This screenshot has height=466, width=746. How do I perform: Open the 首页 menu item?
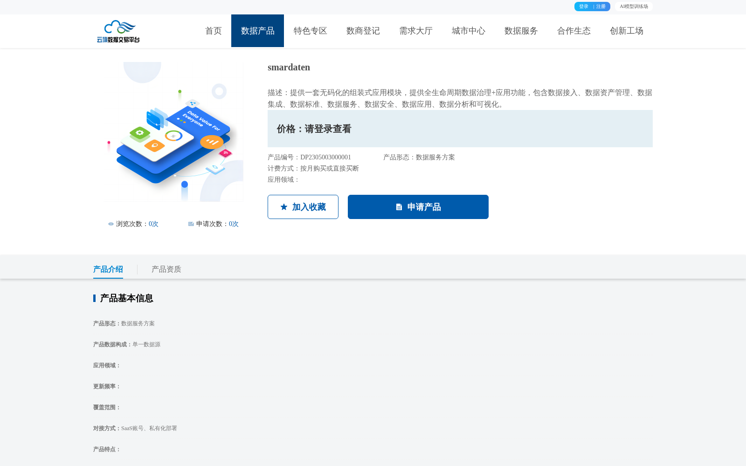pyautogui.click(x=214, y=31)
